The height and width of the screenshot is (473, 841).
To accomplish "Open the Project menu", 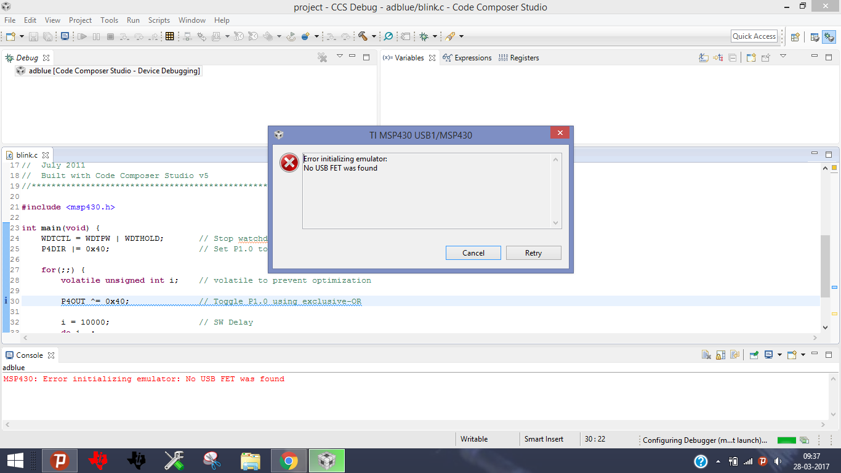I will tap(80, 20).
